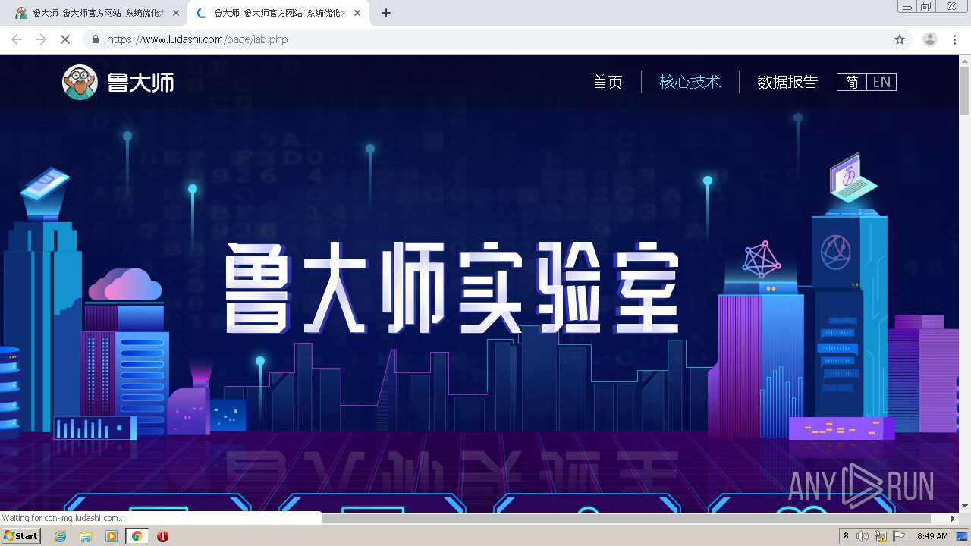Go back to the previous page
Screen dimensions: 971x546
[x=17, y=39]
